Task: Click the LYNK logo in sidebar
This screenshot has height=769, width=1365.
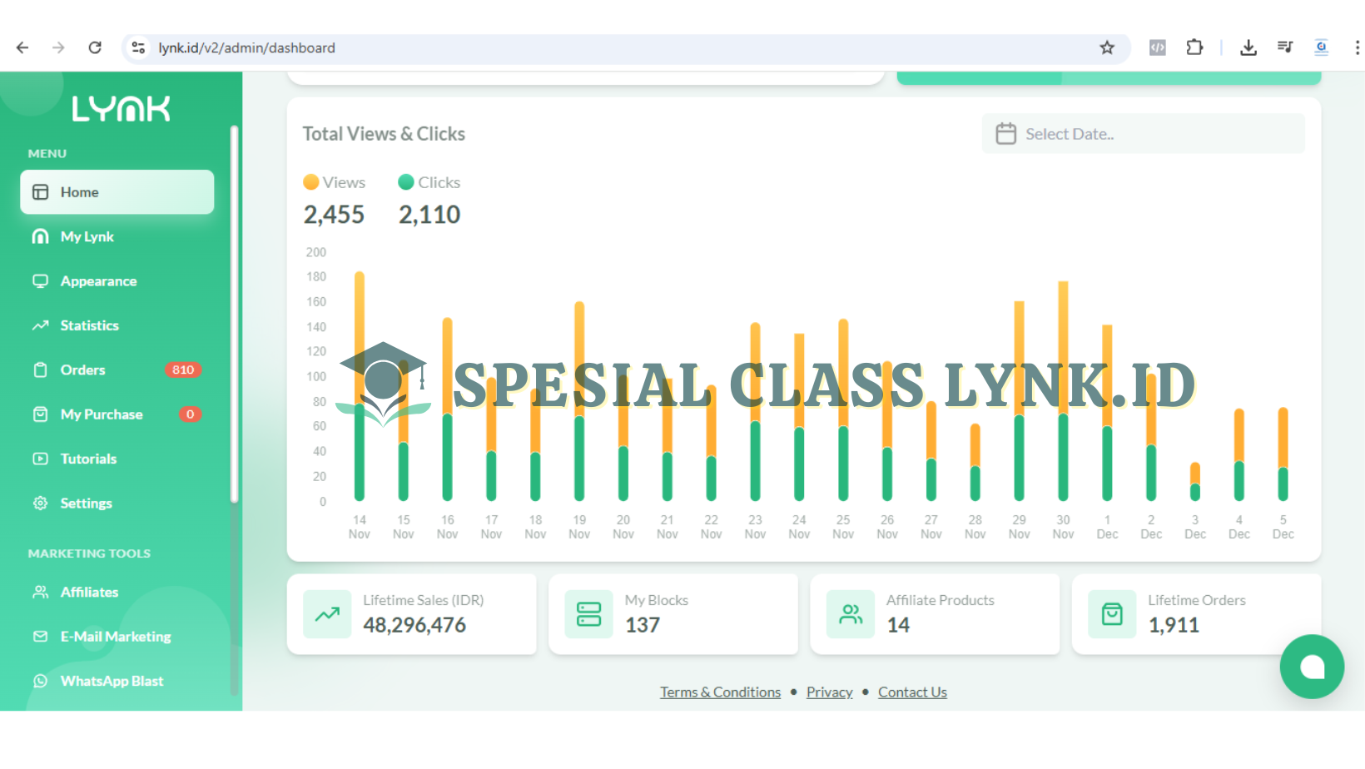Action: pyautogui.click(x=121, y=109)
